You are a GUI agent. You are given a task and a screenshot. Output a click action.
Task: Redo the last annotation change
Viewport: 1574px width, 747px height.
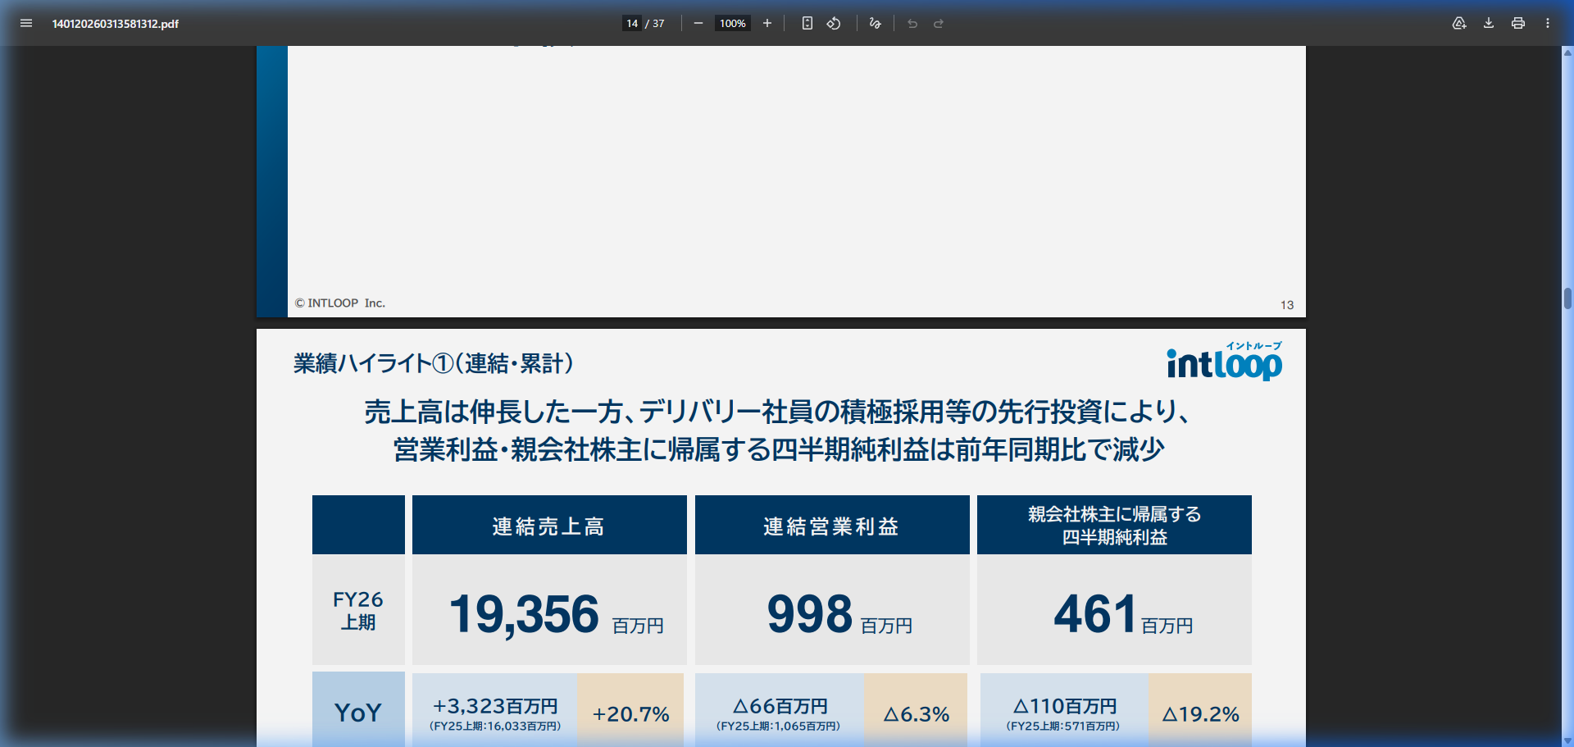click(937, 24)
